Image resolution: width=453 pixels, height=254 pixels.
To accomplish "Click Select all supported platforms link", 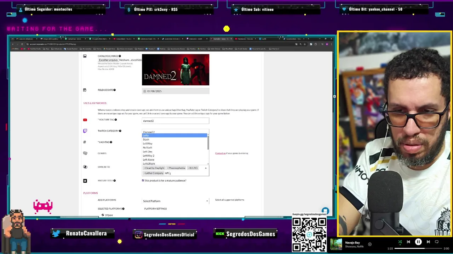I will tap(230, 200).
